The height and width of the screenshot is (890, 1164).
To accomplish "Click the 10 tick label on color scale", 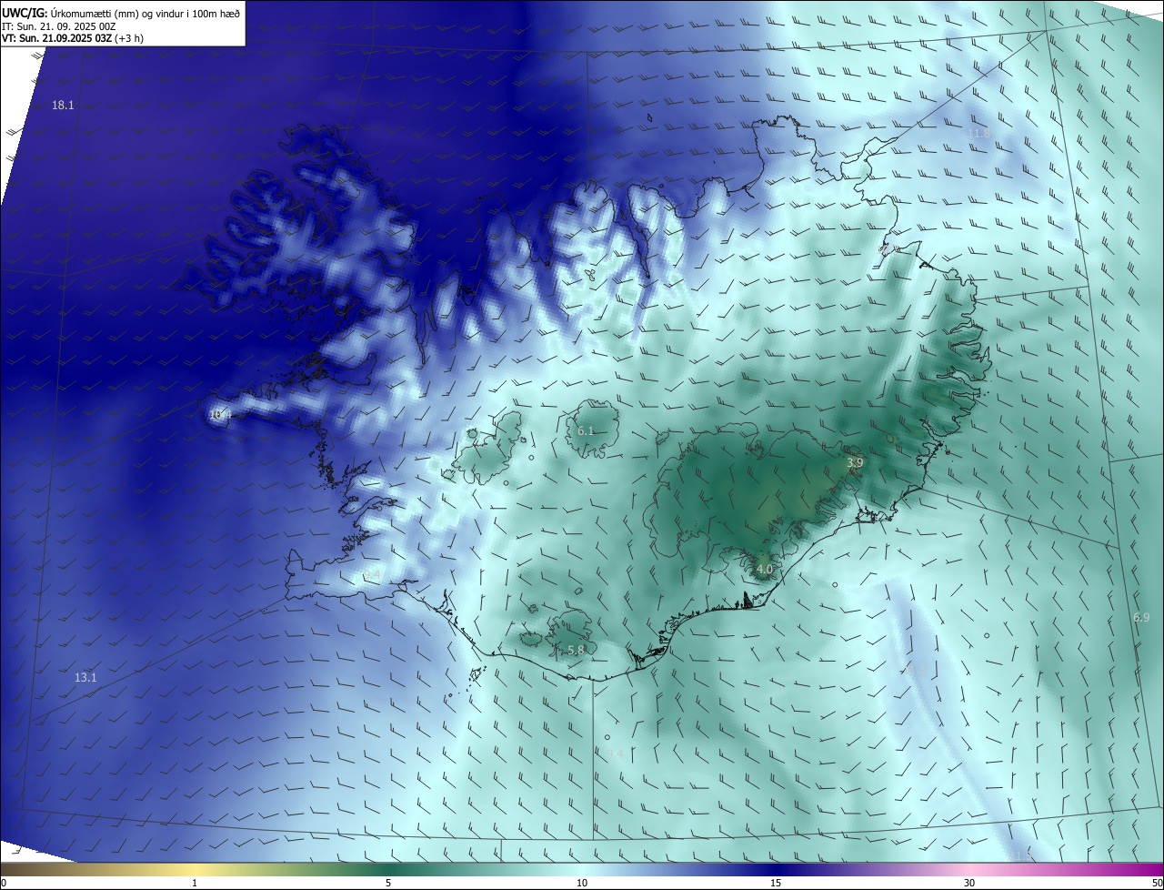I will [582, 883].
